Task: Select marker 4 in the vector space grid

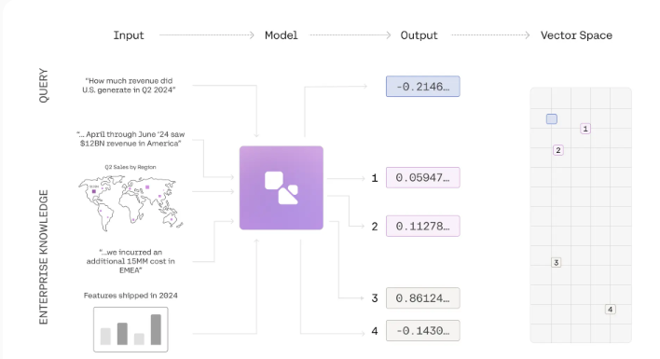Action: pyautogui.click(x=610, y=310)
